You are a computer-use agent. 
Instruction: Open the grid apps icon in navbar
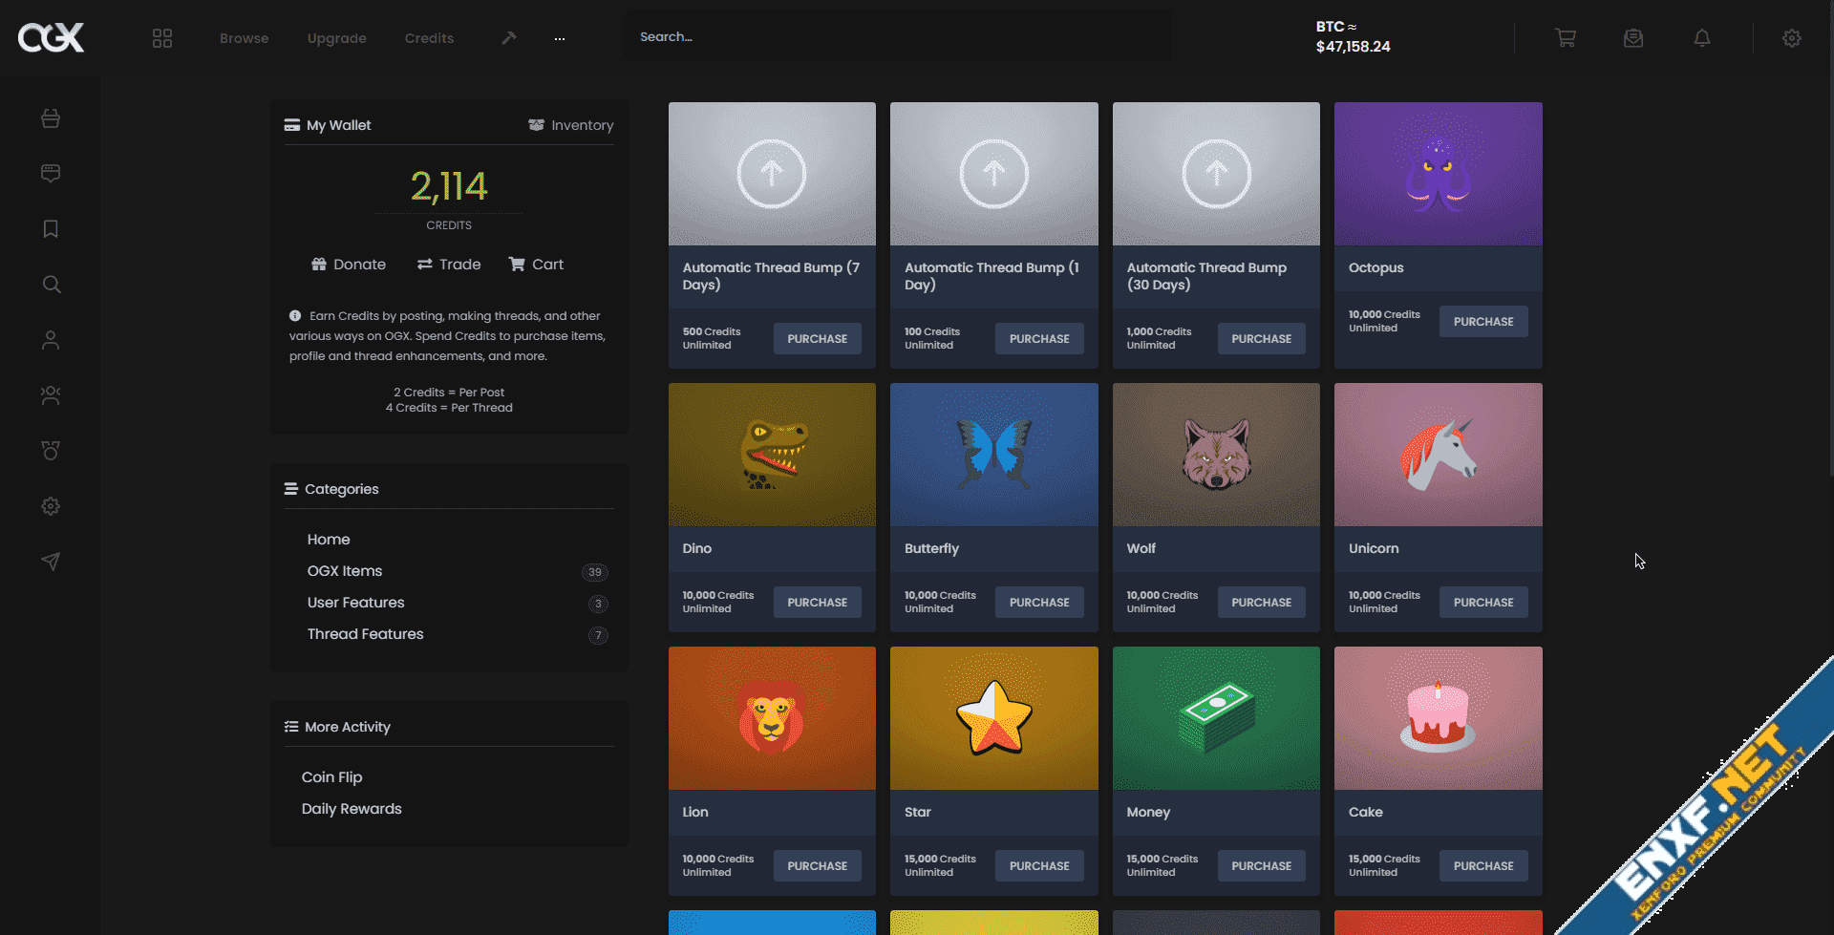(x=162, y=38)
